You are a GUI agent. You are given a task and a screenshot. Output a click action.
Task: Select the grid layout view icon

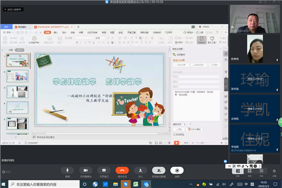[250, 171]
